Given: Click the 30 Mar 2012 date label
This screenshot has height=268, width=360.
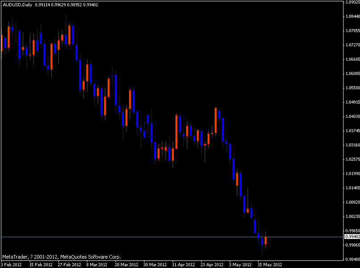Looking at the screenshot, I should (x=155, y=264).
